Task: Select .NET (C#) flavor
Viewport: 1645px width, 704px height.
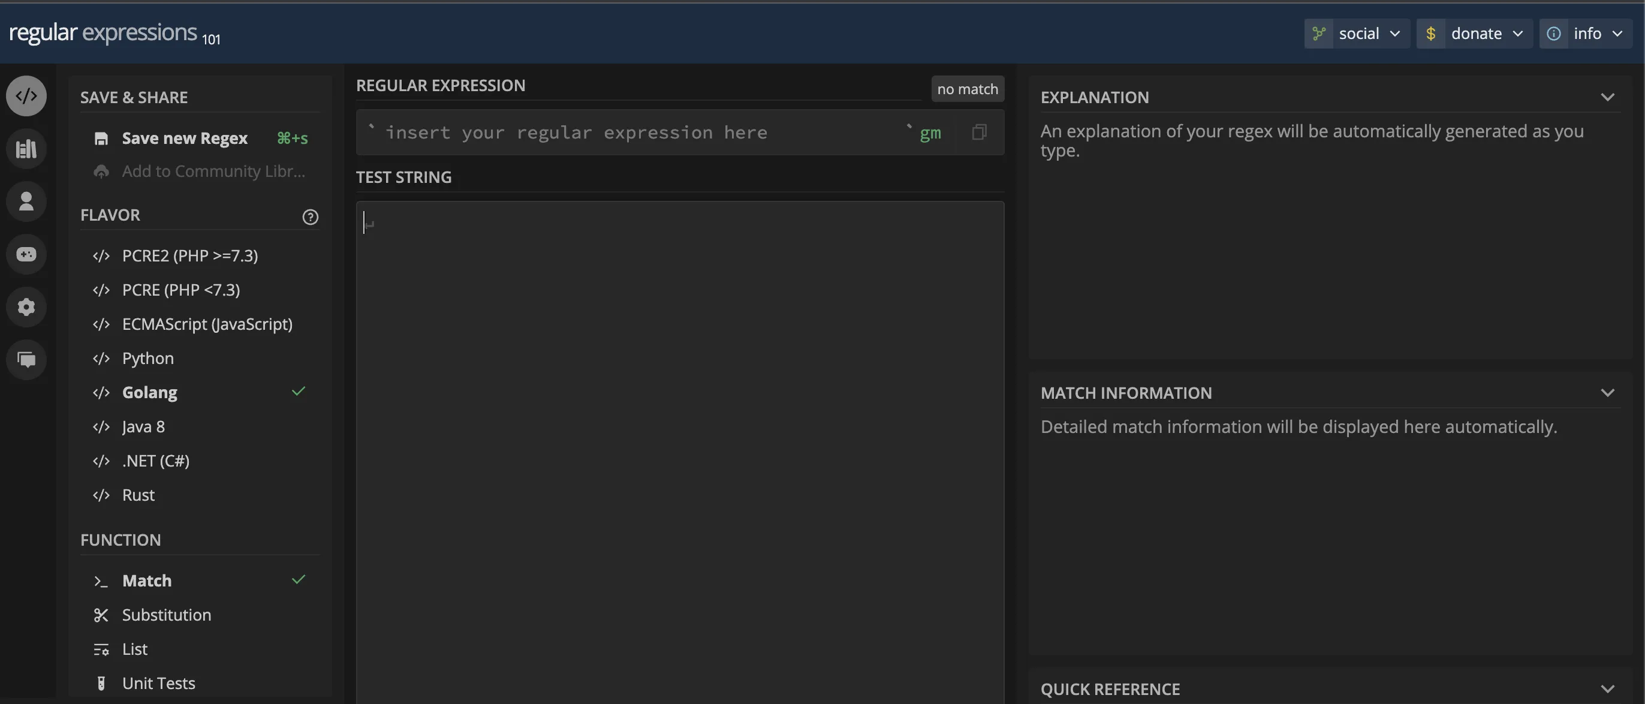Action: point(199,461)
